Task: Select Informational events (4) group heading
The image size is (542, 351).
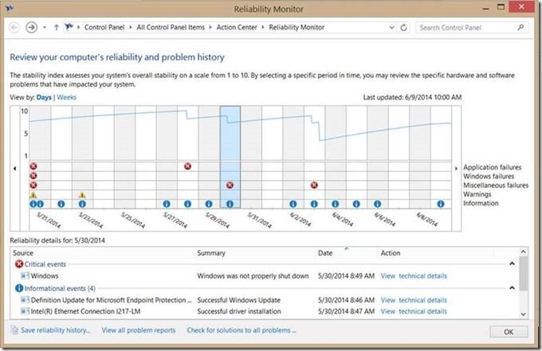Action: tap(60, 289)
